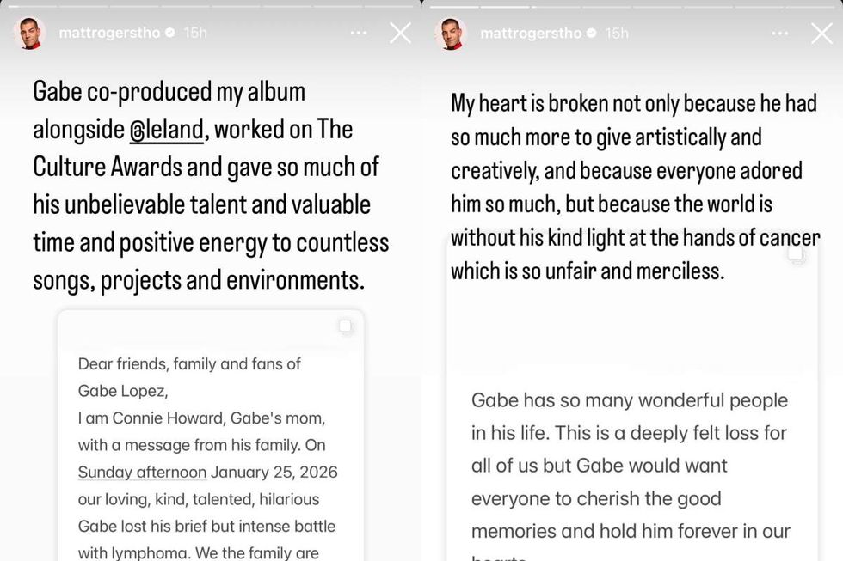Screen dimensions: 843x561
Task: Click the tag icon on the right story's embedded post
Action: (796, 255)
